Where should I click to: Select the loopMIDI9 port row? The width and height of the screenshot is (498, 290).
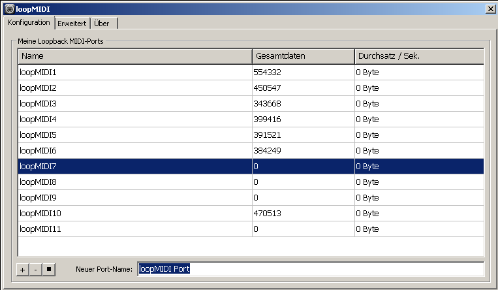click(x=251, y=198)
